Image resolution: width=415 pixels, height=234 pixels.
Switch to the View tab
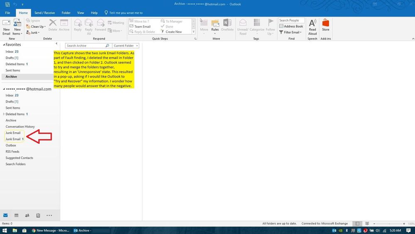(x=81, y=13)
